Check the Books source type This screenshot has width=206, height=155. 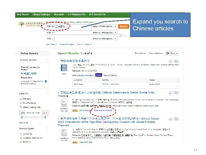tap(21, 142)
